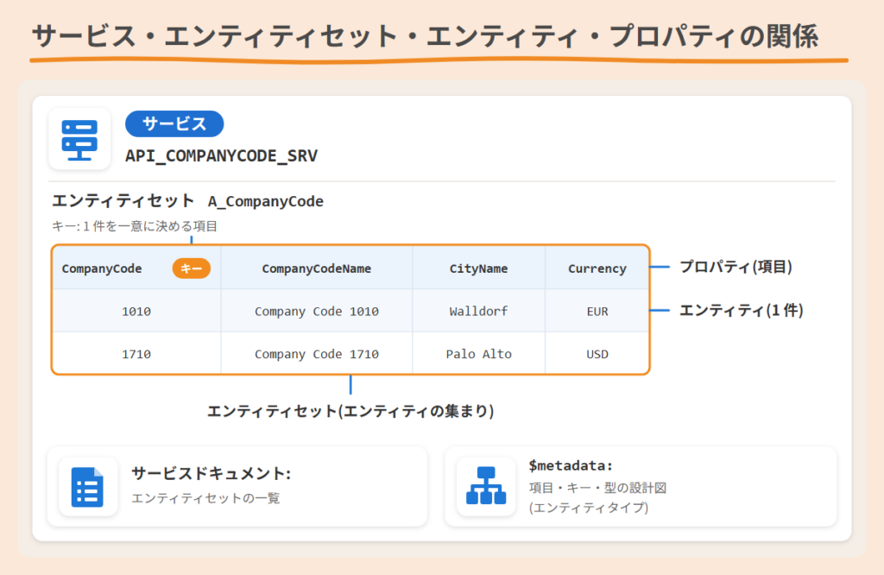Viewport: 884px width, 575px height.
Task: Click the EUR currency cell
Action: 597,311
